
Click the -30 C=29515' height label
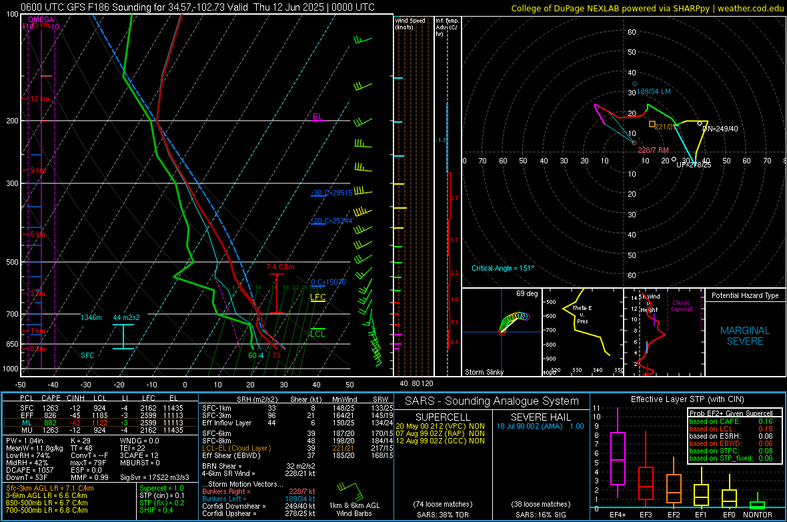(331, 193)
